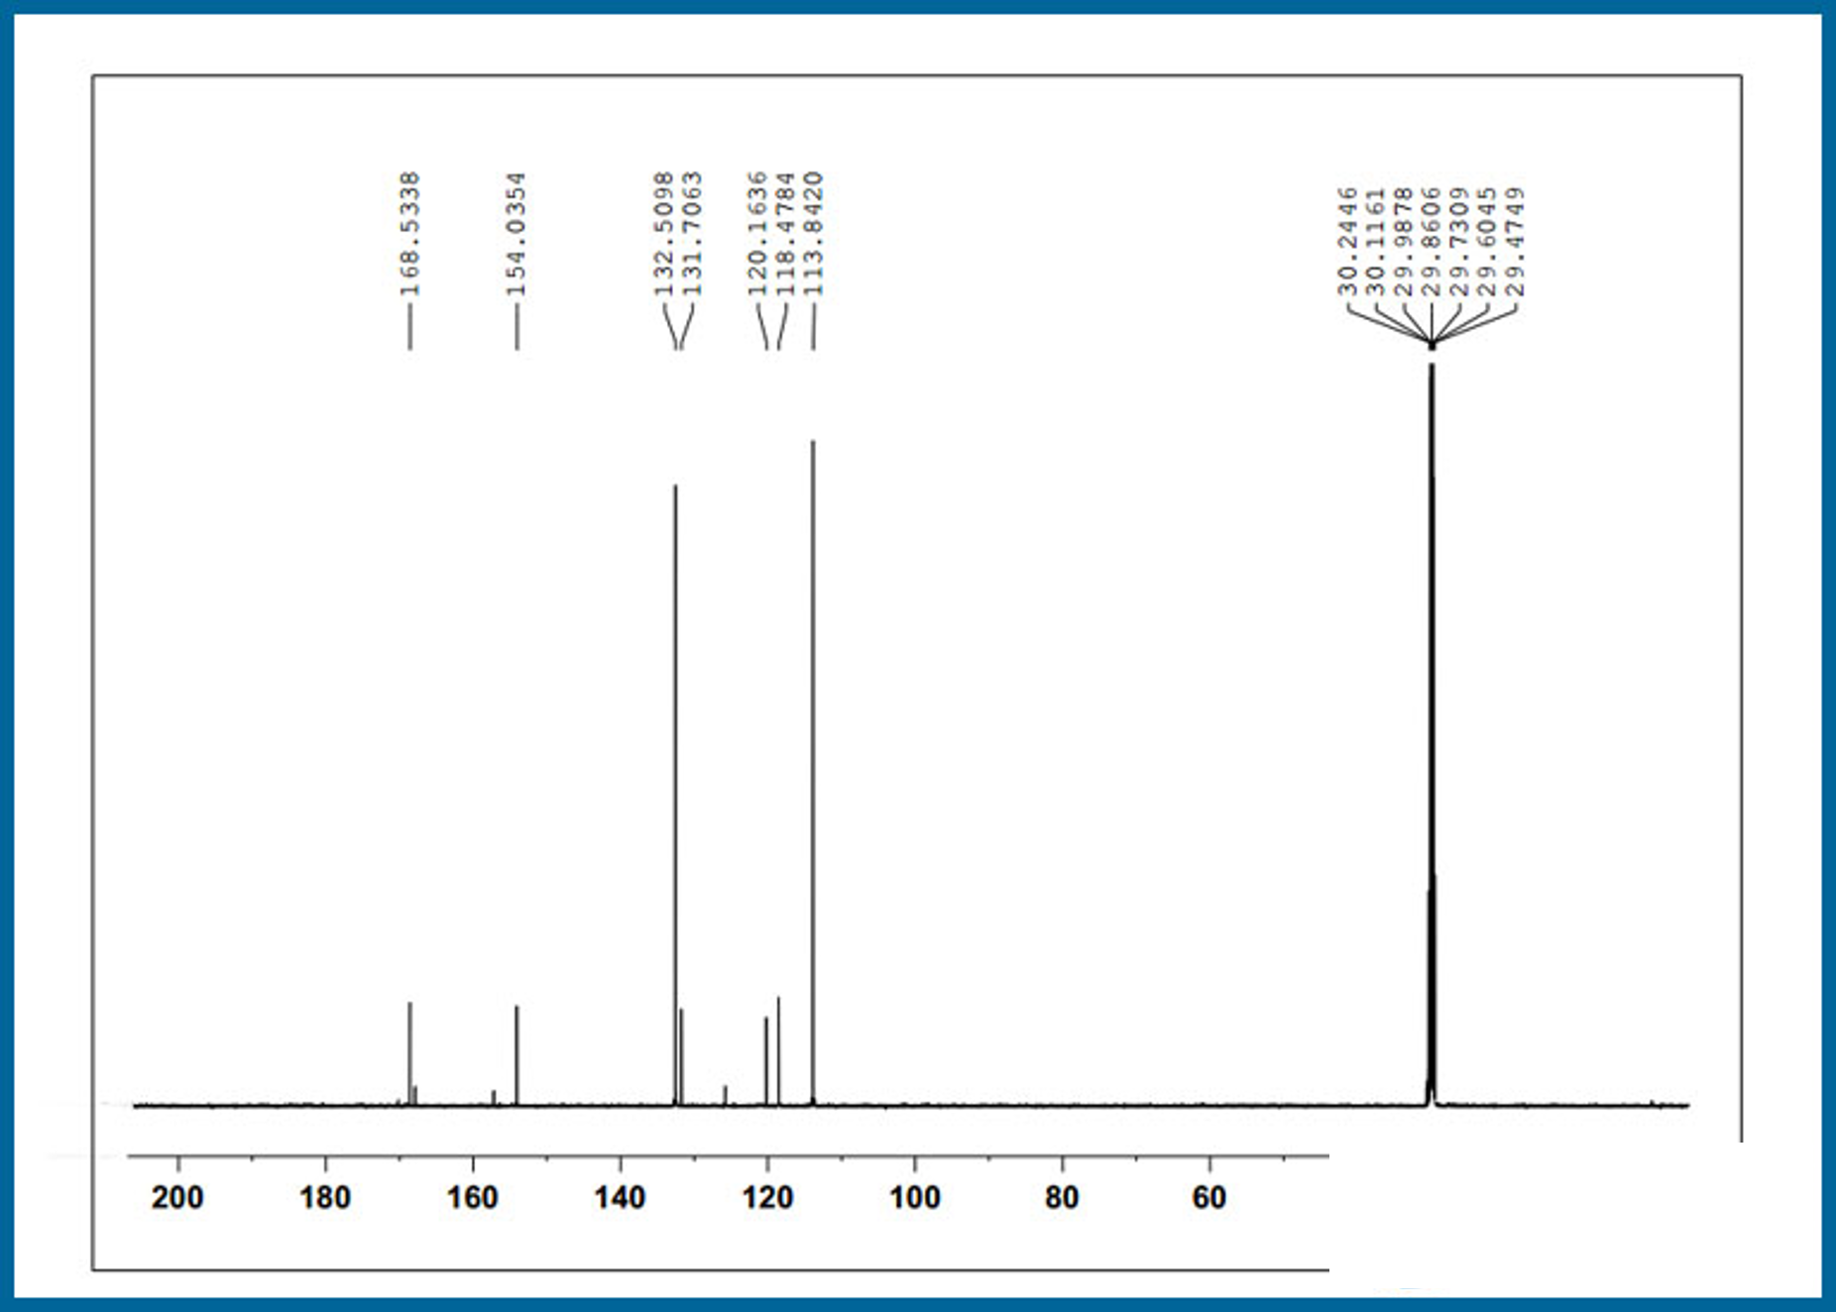
Task: Select the 131.7063 chemical shift label
Action: click(692, 234)
